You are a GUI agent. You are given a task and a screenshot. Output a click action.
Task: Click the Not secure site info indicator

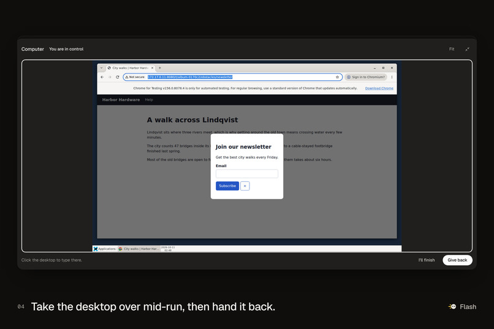(x=135, y=77)
